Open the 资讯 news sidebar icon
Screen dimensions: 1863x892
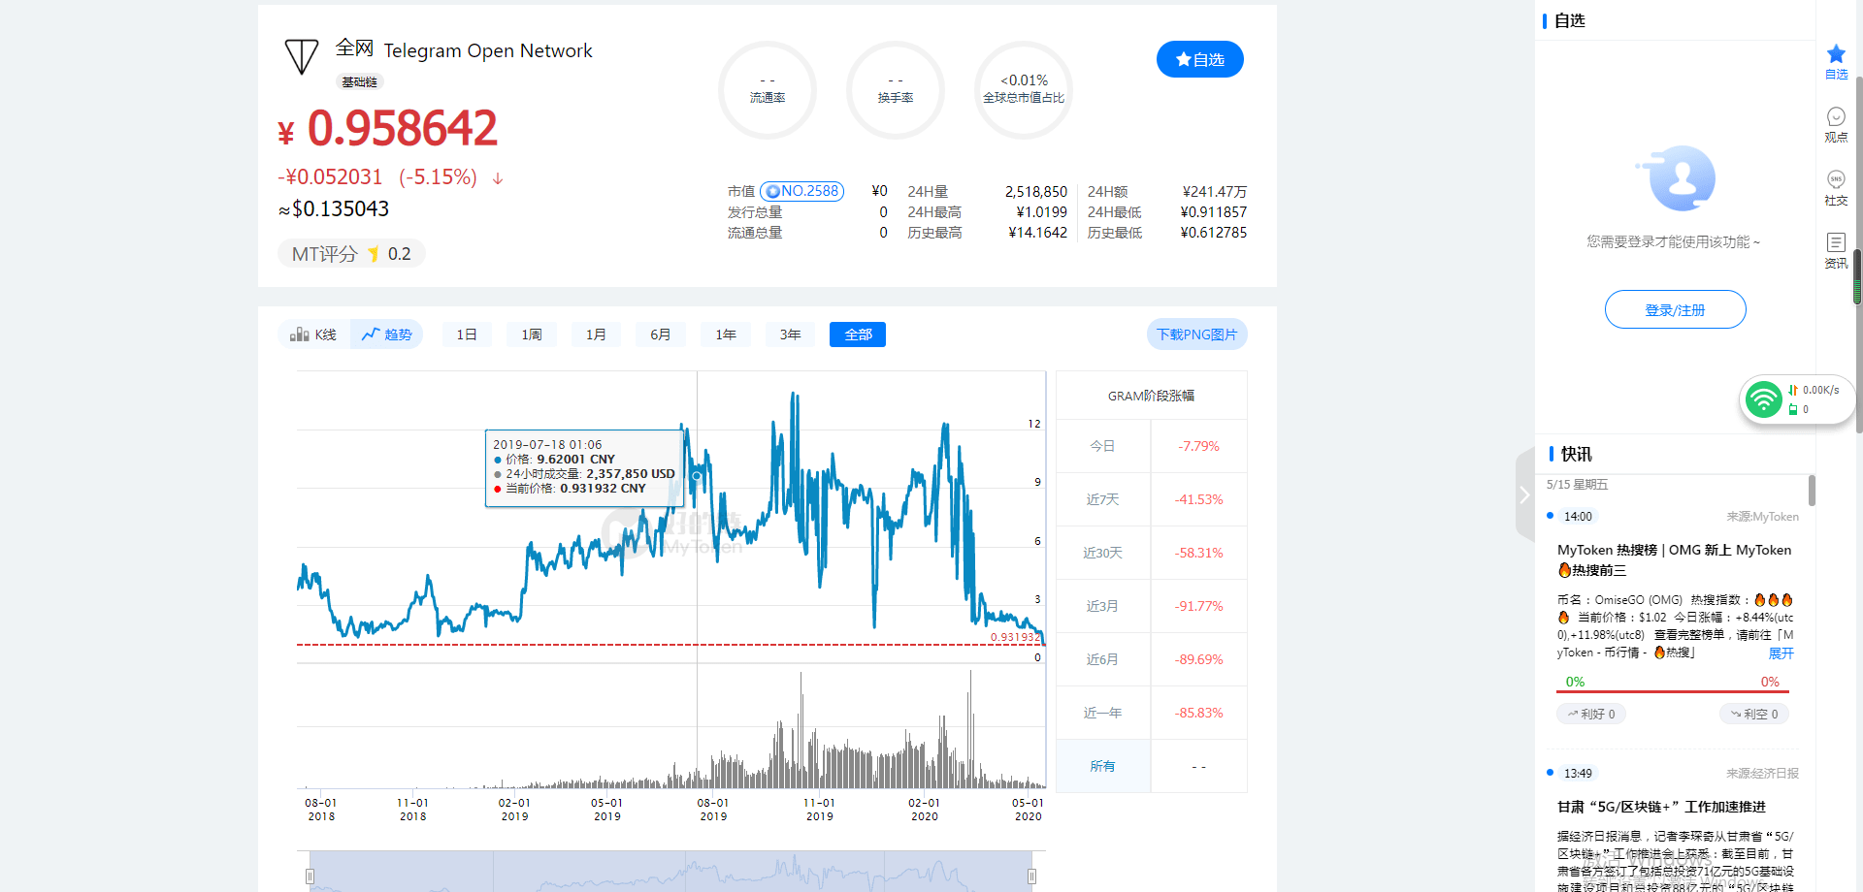click(x=1836, y=251)
